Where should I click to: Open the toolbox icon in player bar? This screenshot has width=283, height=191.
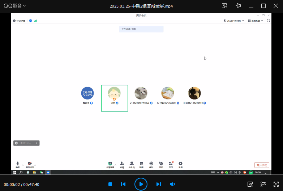[250, 184]
